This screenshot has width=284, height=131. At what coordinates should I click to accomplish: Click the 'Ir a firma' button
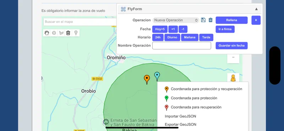click(225, 29)
